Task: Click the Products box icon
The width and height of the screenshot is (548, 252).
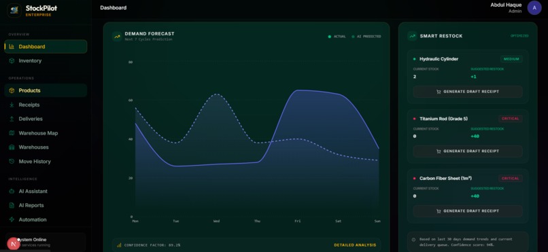Action: coord(12,90)
